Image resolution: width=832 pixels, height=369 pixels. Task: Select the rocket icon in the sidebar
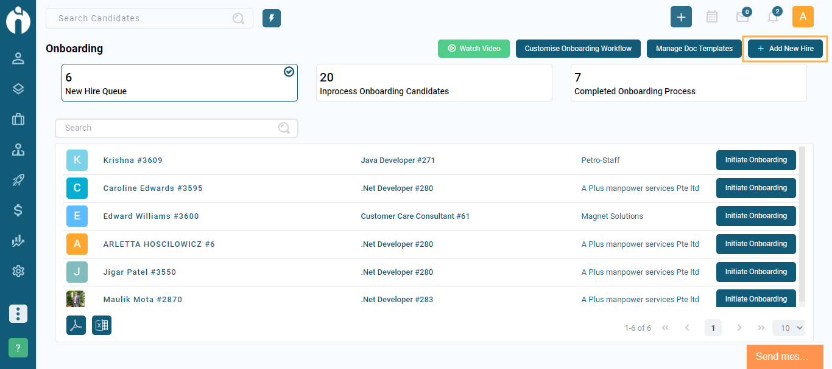pos(18,180)
